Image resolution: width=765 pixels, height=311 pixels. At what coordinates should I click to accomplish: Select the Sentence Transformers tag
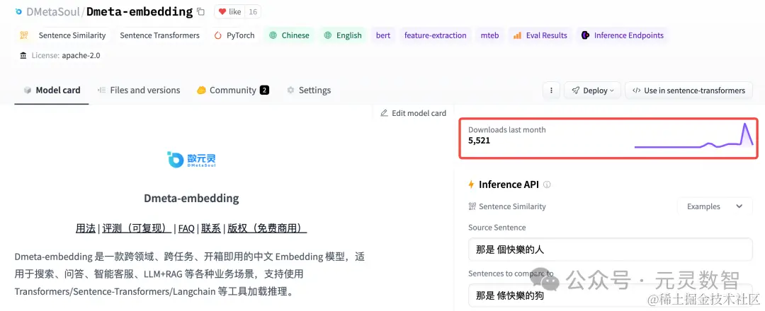(x=159, y=35)
